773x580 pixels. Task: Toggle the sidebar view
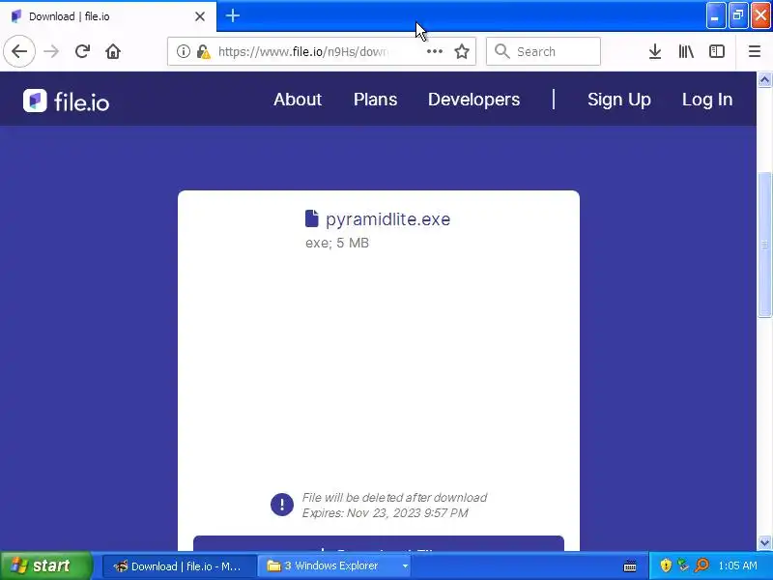tap(717, 51)
